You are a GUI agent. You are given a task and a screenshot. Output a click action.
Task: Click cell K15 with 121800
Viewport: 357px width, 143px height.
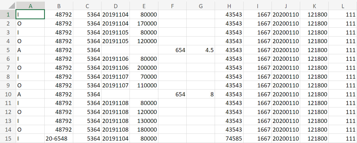314,138
